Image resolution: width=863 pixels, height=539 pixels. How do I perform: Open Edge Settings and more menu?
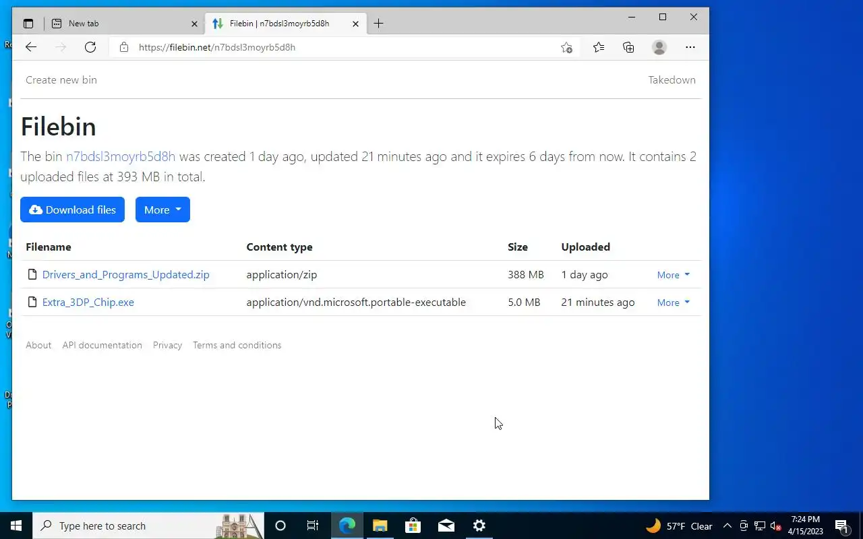pyautogui.click(x=690, y=47)
